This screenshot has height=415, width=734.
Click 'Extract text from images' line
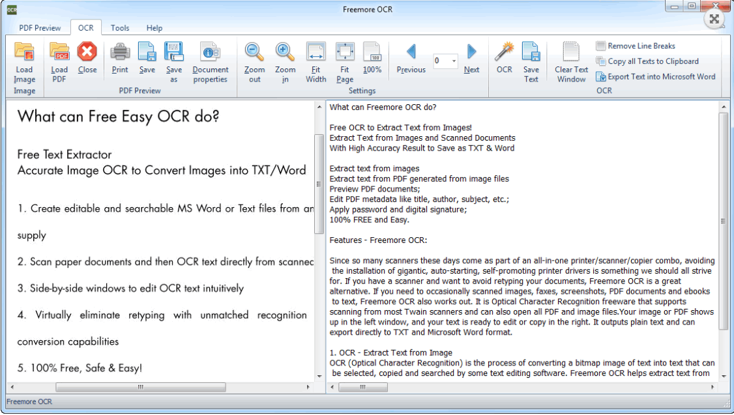click(374, 169)
